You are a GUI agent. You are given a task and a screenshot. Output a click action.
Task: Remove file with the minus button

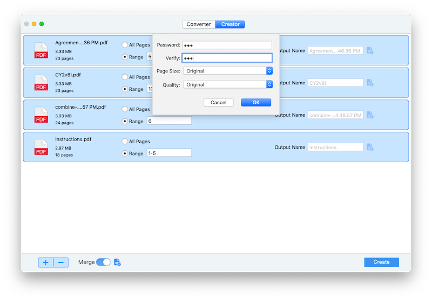[x=61, y=263]
